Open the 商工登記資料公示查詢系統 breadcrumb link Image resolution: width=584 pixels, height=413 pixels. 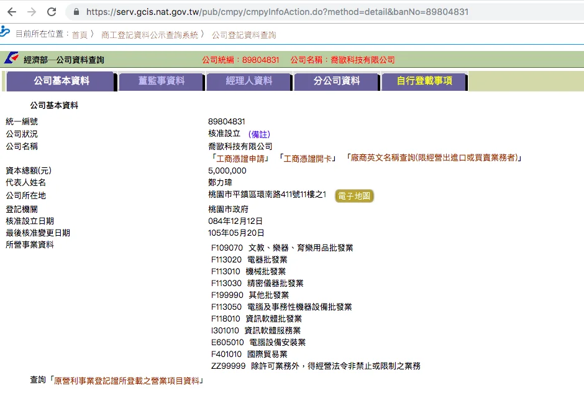(x=149, y=35)
